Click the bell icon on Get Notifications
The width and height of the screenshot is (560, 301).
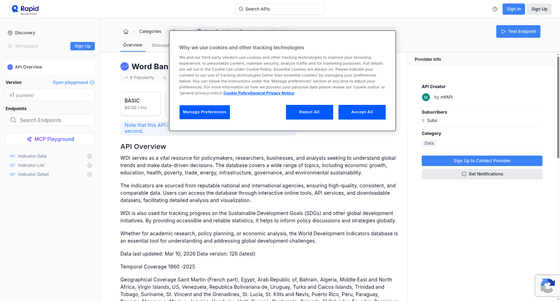(464, 174)
